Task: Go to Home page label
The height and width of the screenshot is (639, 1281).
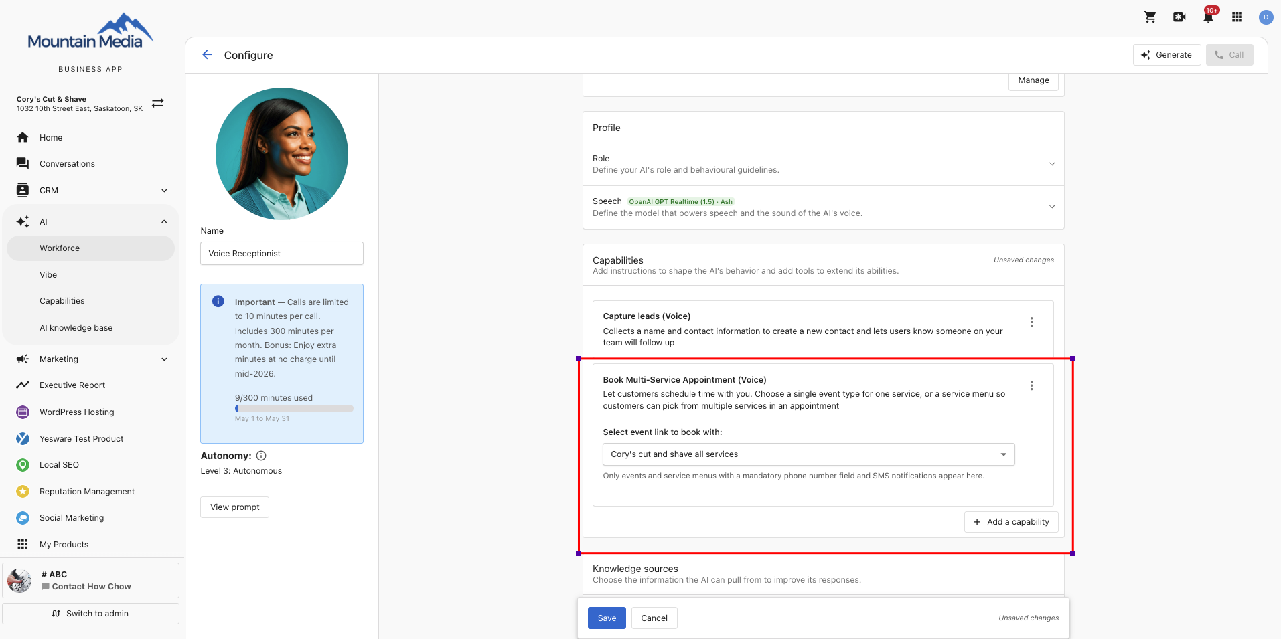Action: click(x=51, y=137)
